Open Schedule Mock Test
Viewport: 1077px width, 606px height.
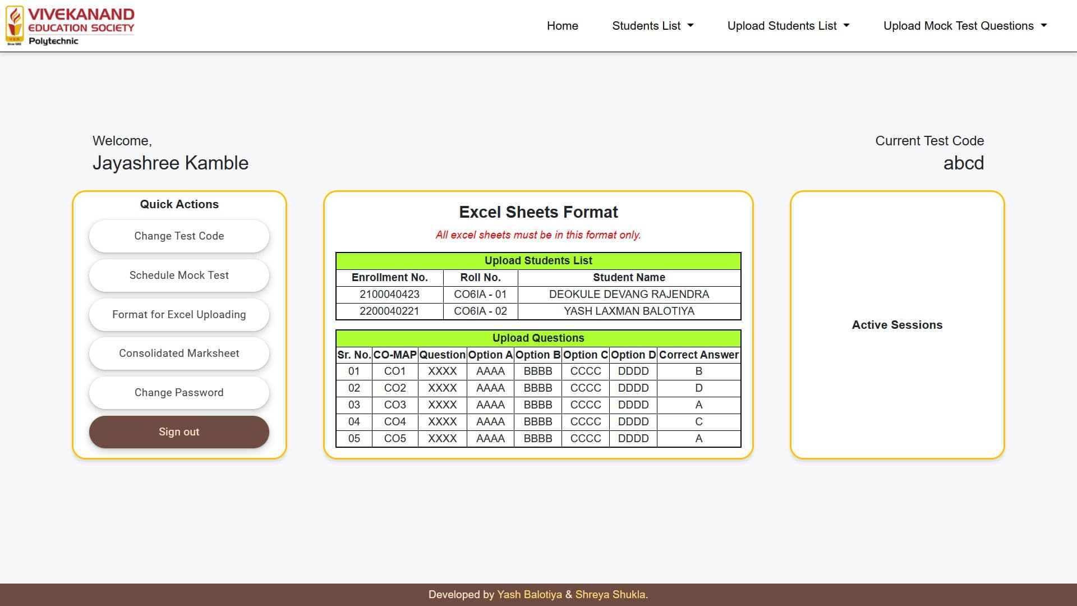pyautogui.click(x=178, y=275)
